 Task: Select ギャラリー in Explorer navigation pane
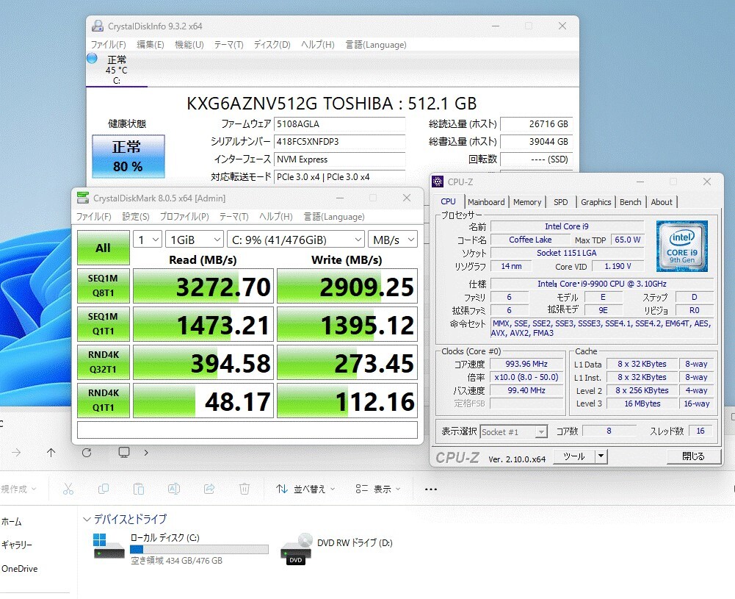point(17,545)
